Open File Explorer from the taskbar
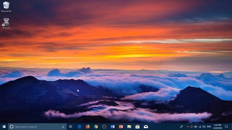The image size is (232, 130). [129, 127]
